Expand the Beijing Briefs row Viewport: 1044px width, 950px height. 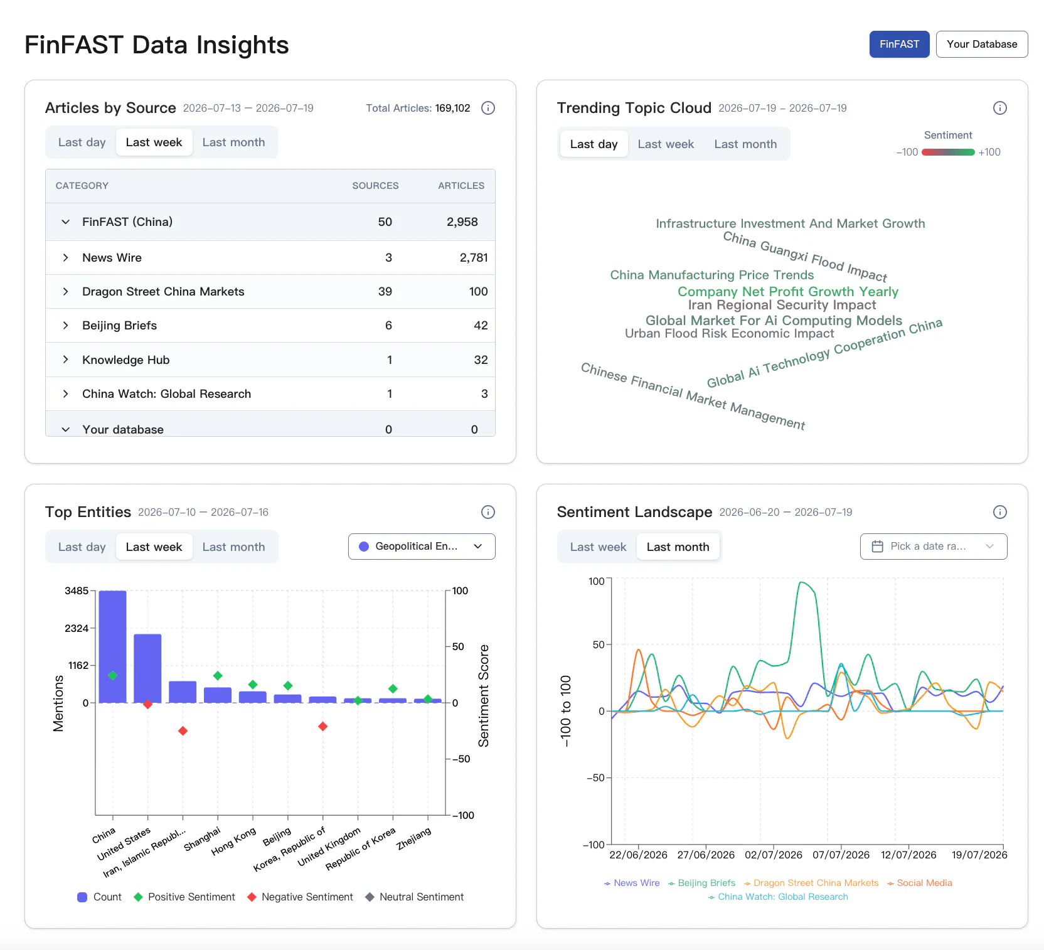point(65,326)
